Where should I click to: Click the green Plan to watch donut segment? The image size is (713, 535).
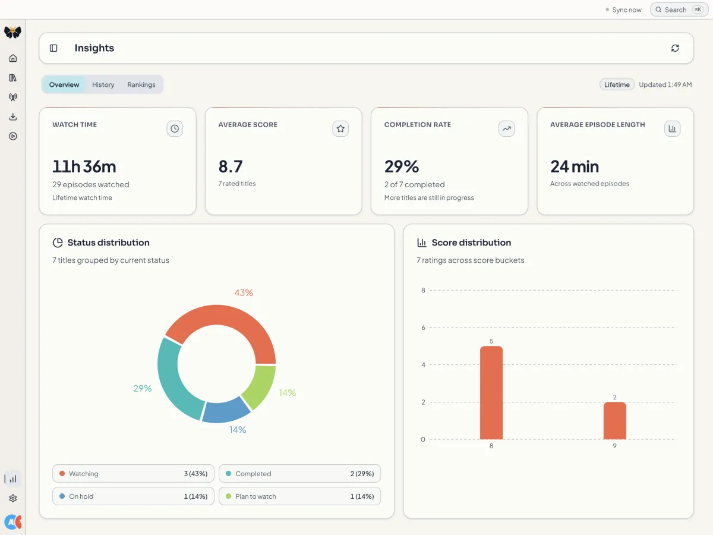(x=261, y=386)
